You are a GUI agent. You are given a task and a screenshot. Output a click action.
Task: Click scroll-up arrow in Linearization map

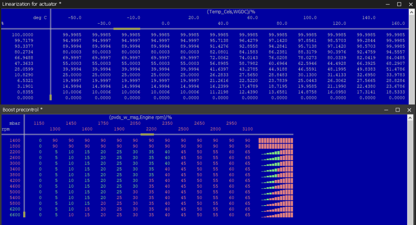click(412, 12)
